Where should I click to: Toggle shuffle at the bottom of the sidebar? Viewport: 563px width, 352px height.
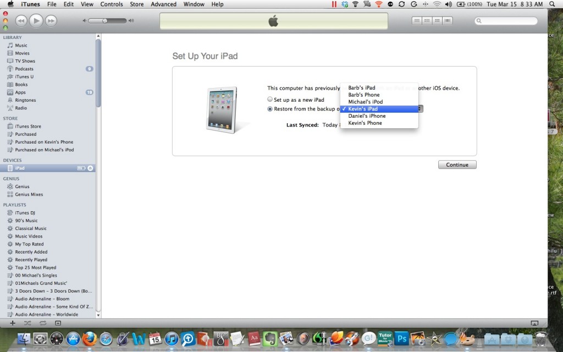[26, 323]
